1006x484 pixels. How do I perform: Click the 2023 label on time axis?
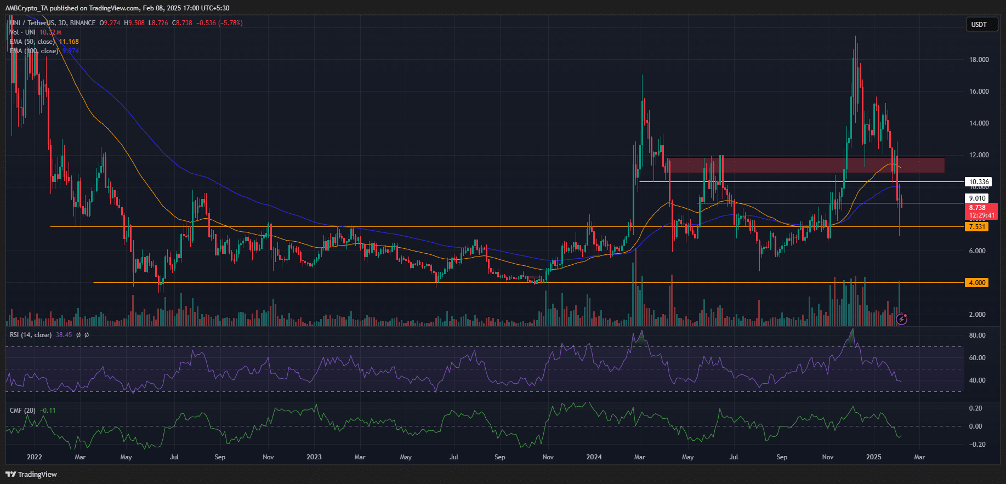[x=314, y=457]
